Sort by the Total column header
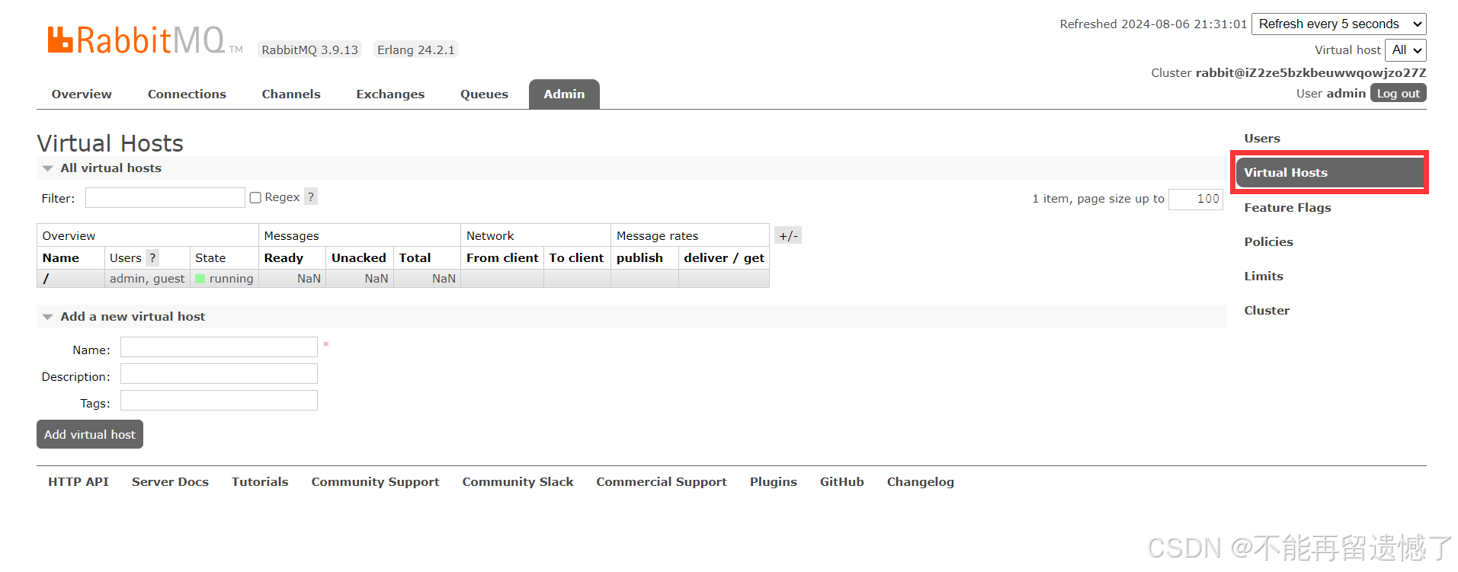Screen dimensions: 1458x572 tap(415, 257)
